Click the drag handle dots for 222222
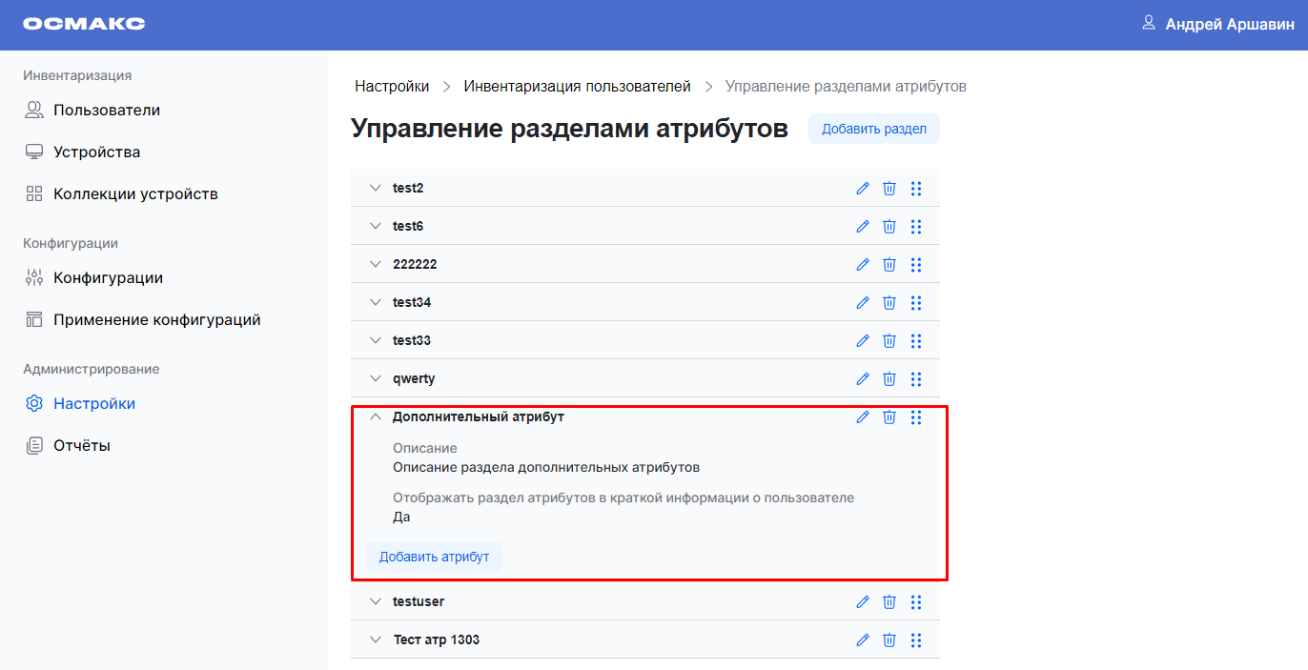1308x670 pixels. click(916, 265)
